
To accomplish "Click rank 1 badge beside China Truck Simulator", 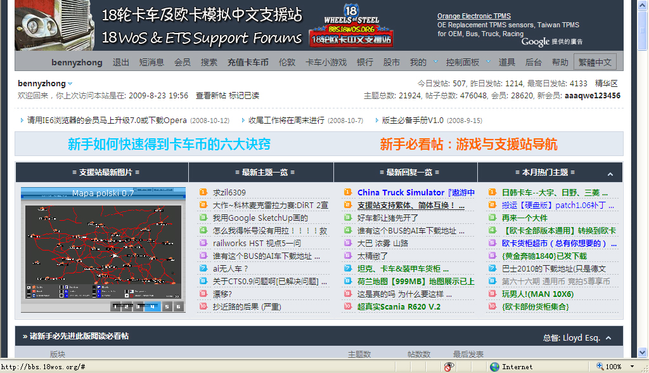I will 348,192.
